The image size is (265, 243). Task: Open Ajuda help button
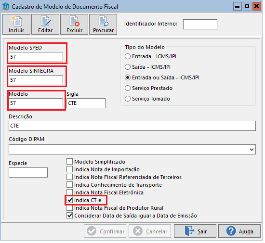pos(239,231)
